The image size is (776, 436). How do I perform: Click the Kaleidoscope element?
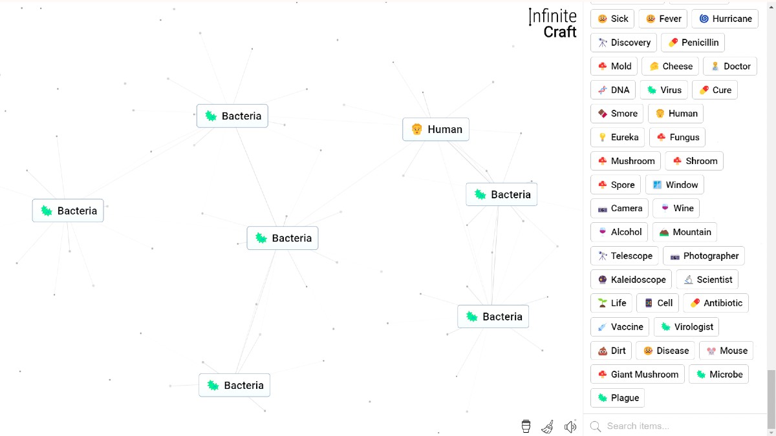coord(630,280)
